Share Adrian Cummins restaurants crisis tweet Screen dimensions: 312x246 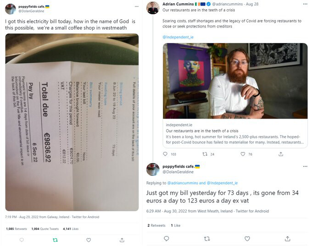click(x=280, y=154)
